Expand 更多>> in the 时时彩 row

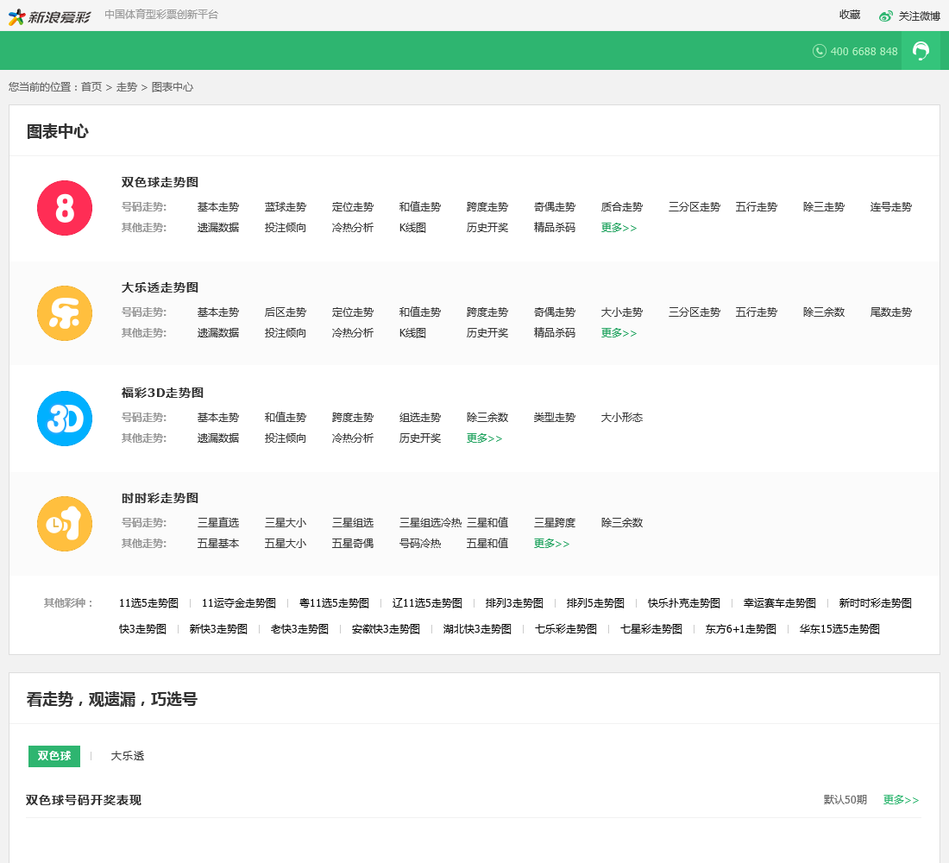click(x=551, y=544)
